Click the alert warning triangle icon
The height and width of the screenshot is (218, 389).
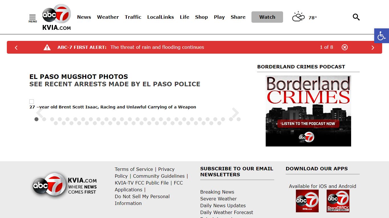pos(47,47)
